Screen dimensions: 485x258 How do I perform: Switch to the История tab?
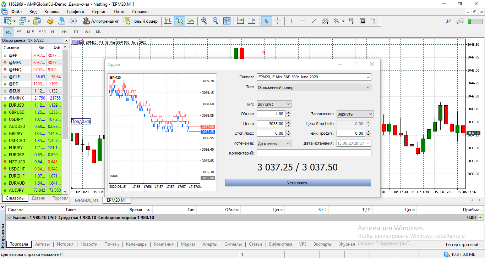pyautogui.click(x=65, y=244)
